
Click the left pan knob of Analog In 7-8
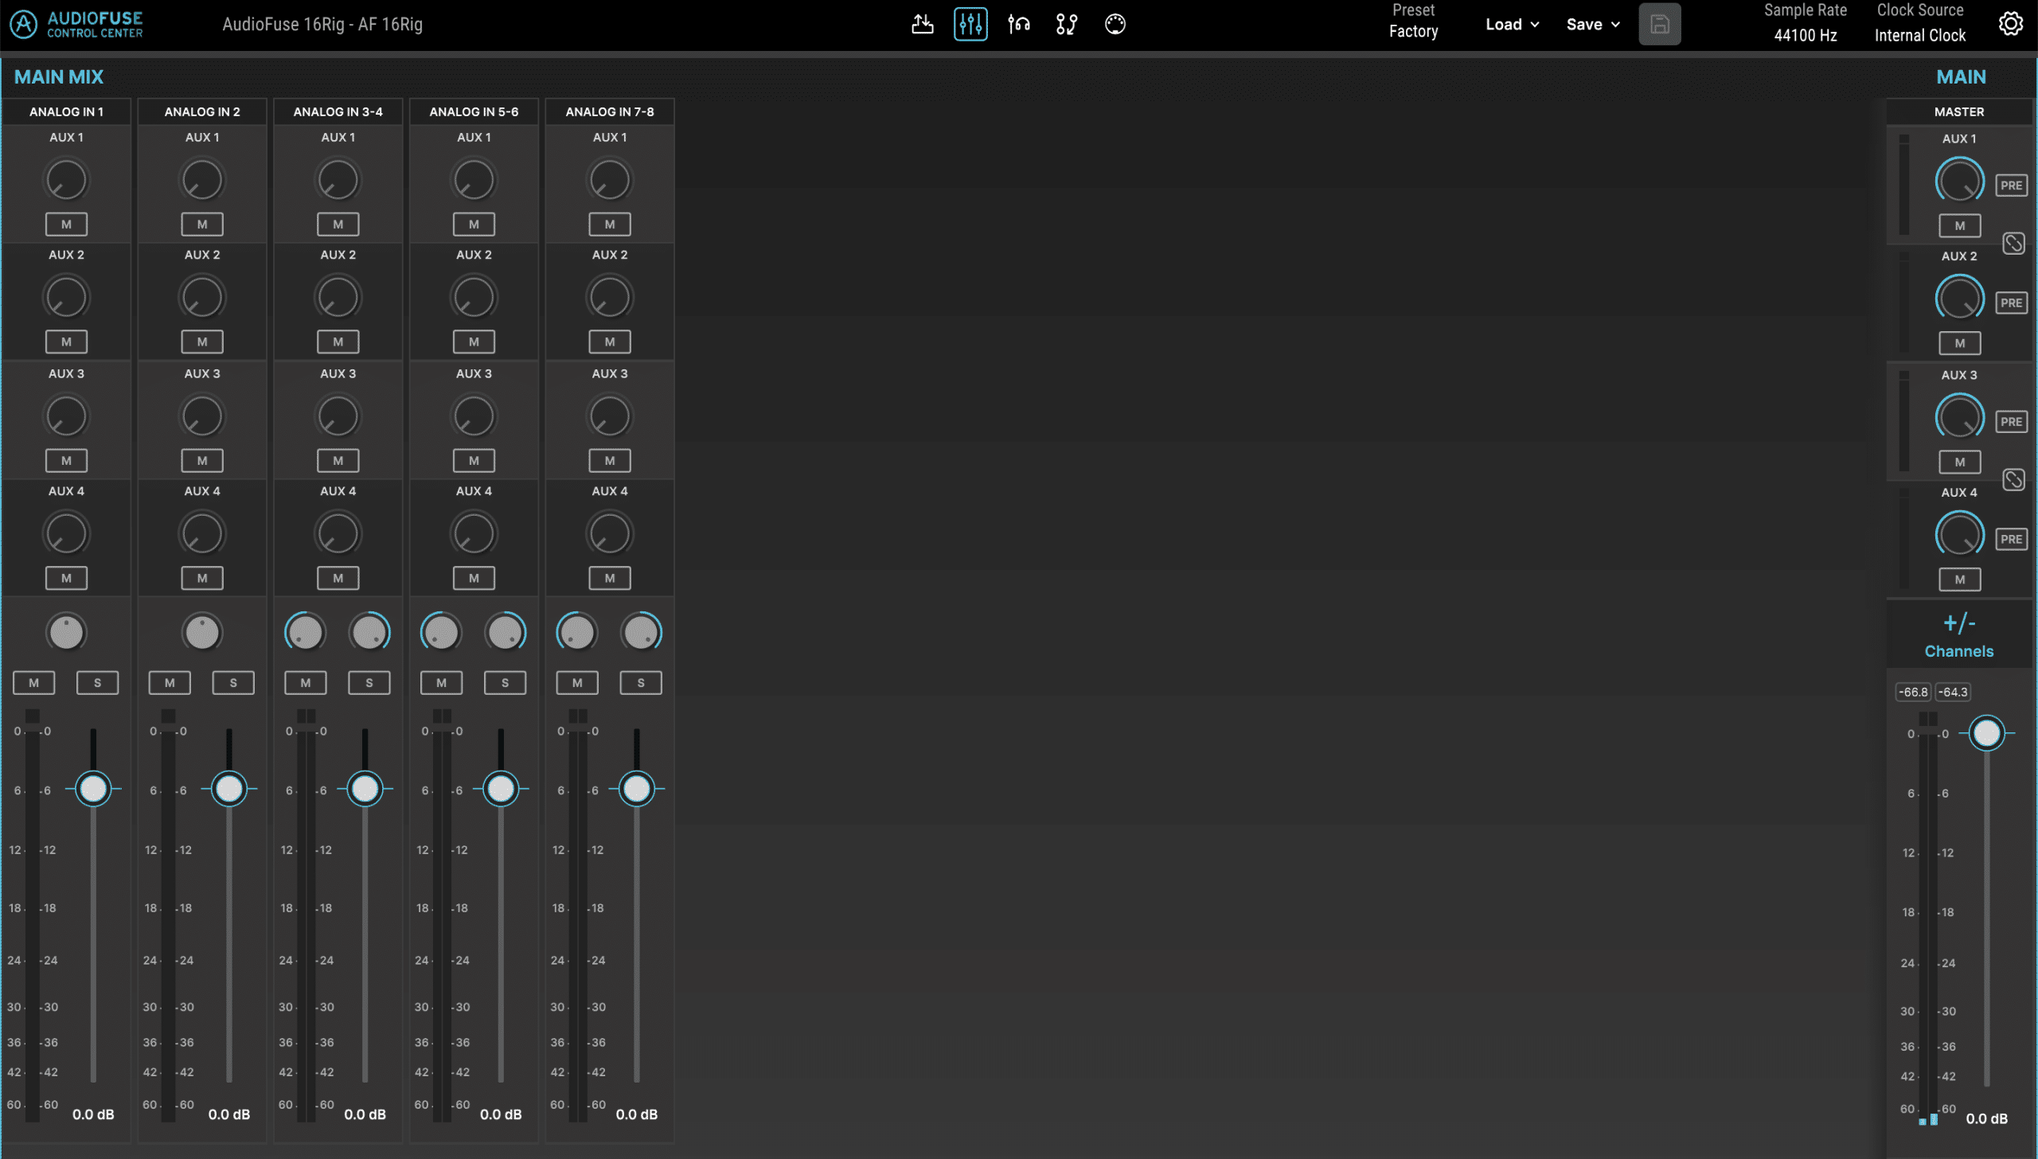577,632
